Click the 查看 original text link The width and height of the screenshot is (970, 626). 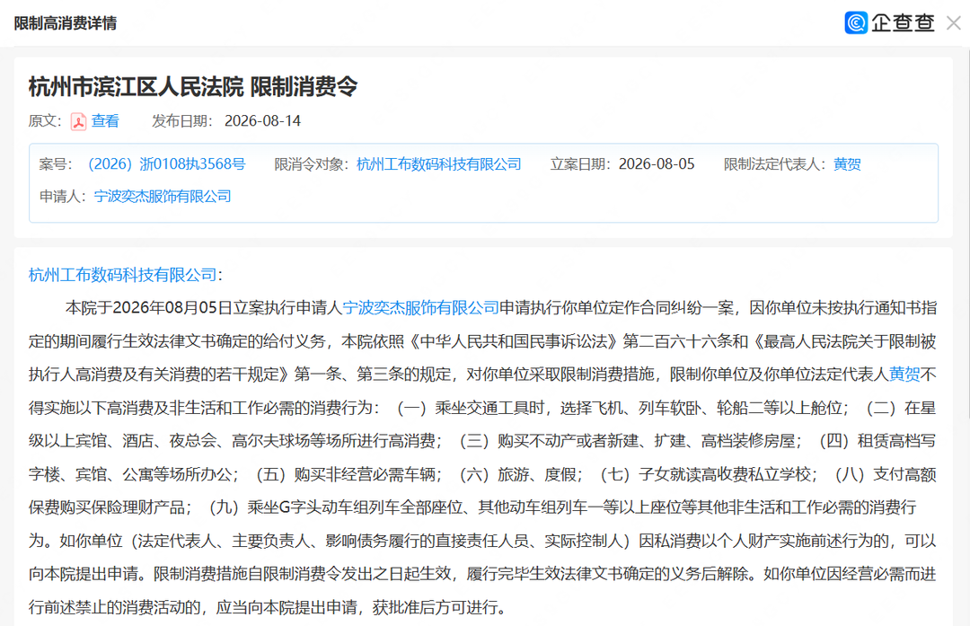coord(104,121)
